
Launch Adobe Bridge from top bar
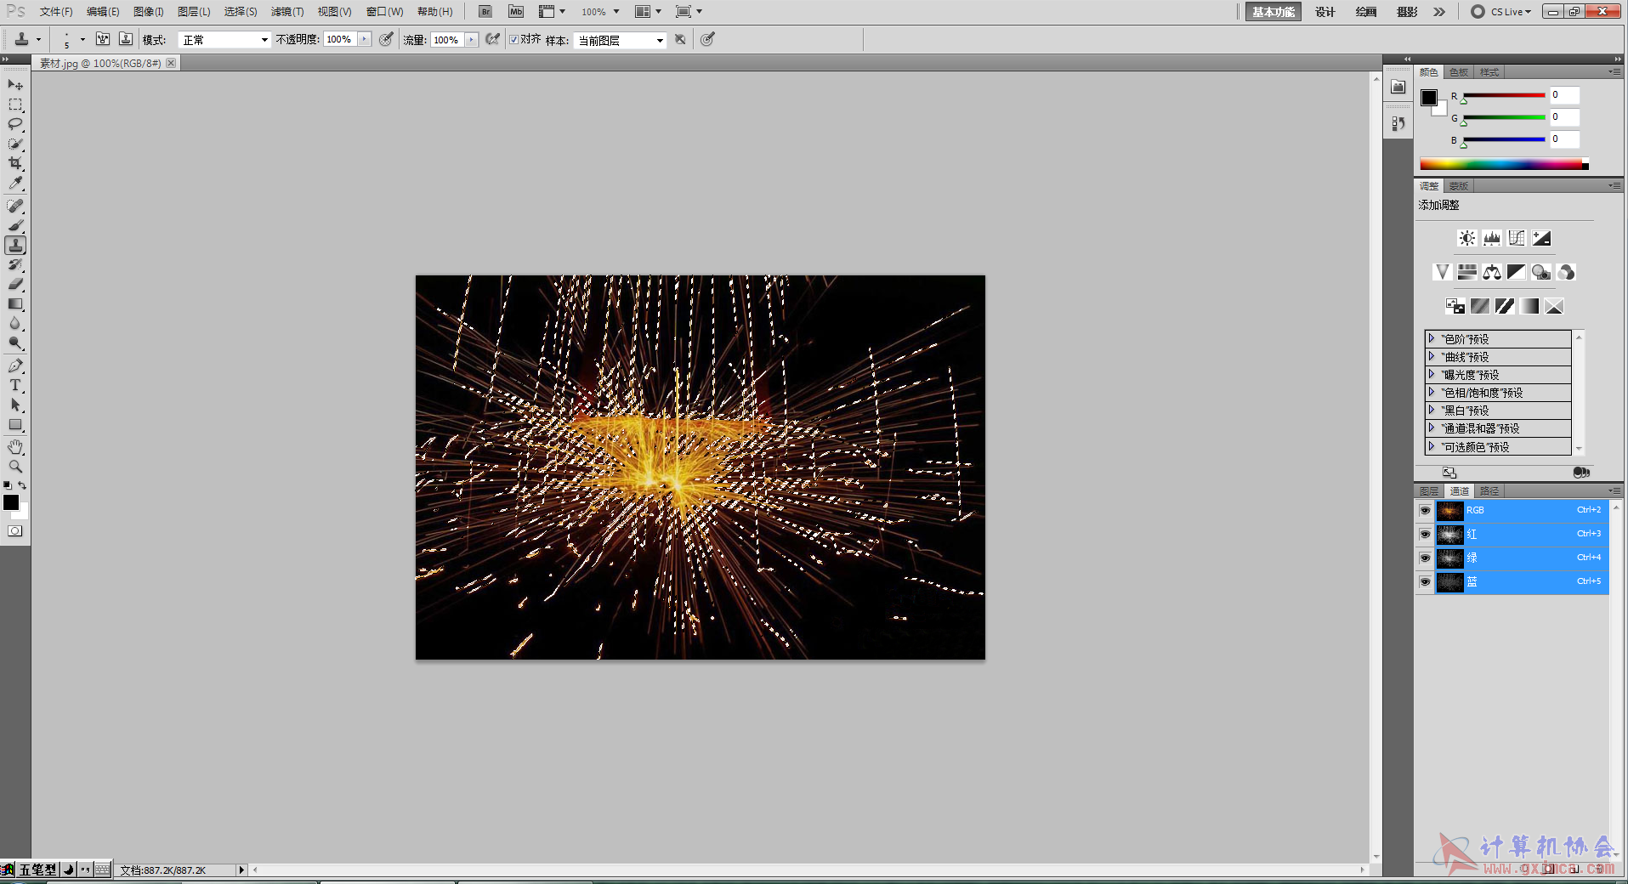click(x=485, y=12)
